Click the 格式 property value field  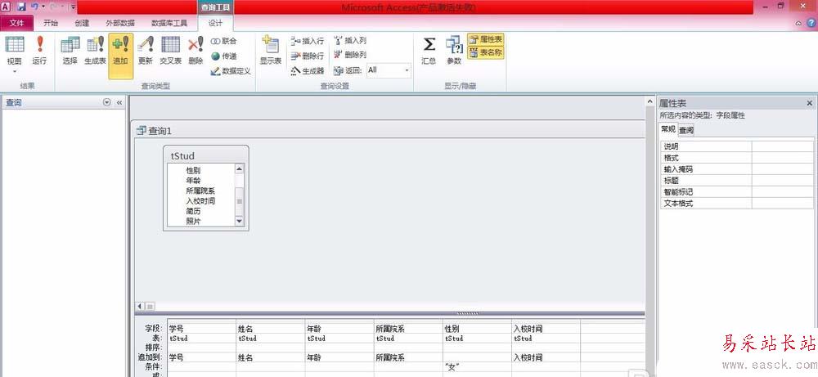783,158
